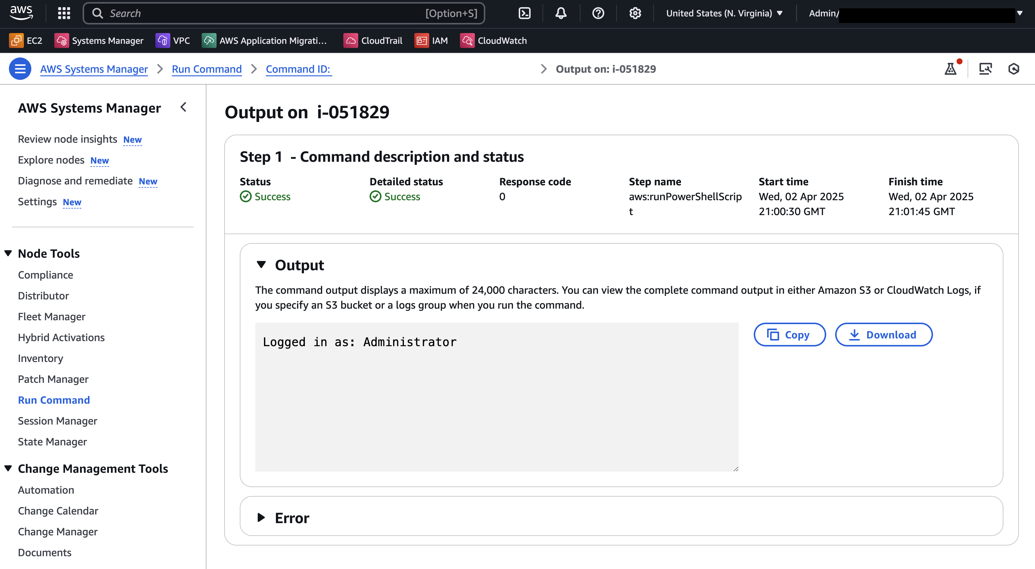
Task: Open the services grid menu icon
Action: [64, 13]
